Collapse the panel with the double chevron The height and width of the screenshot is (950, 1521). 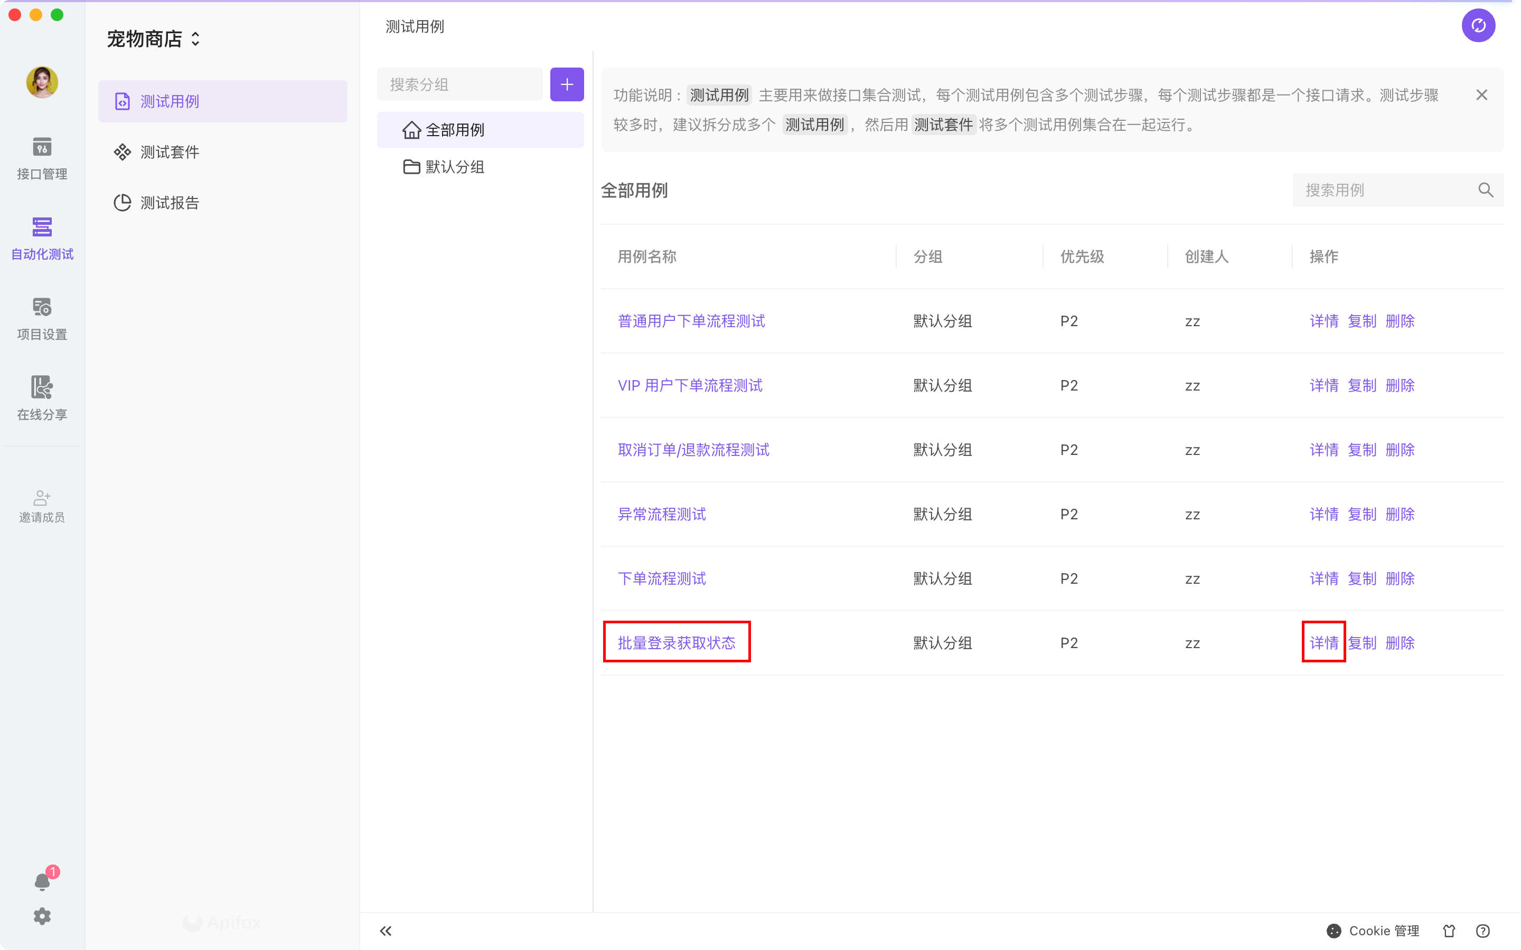[x=386, y=930]
